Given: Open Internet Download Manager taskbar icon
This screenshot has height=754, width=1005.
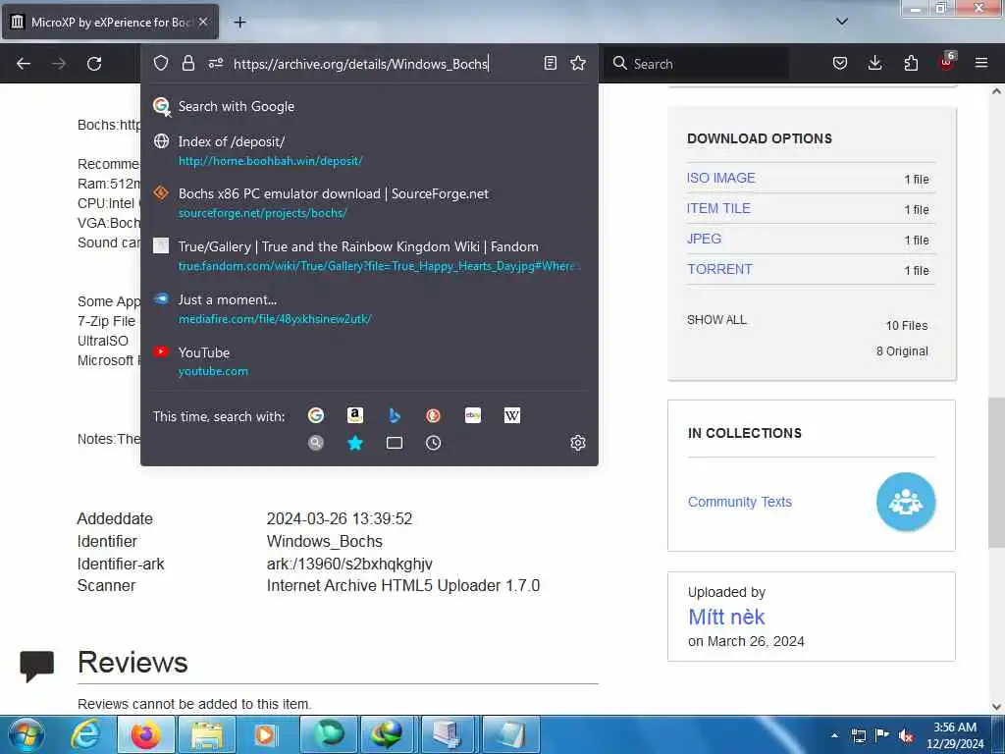Looking at the screenshot, I should point(387,734).
